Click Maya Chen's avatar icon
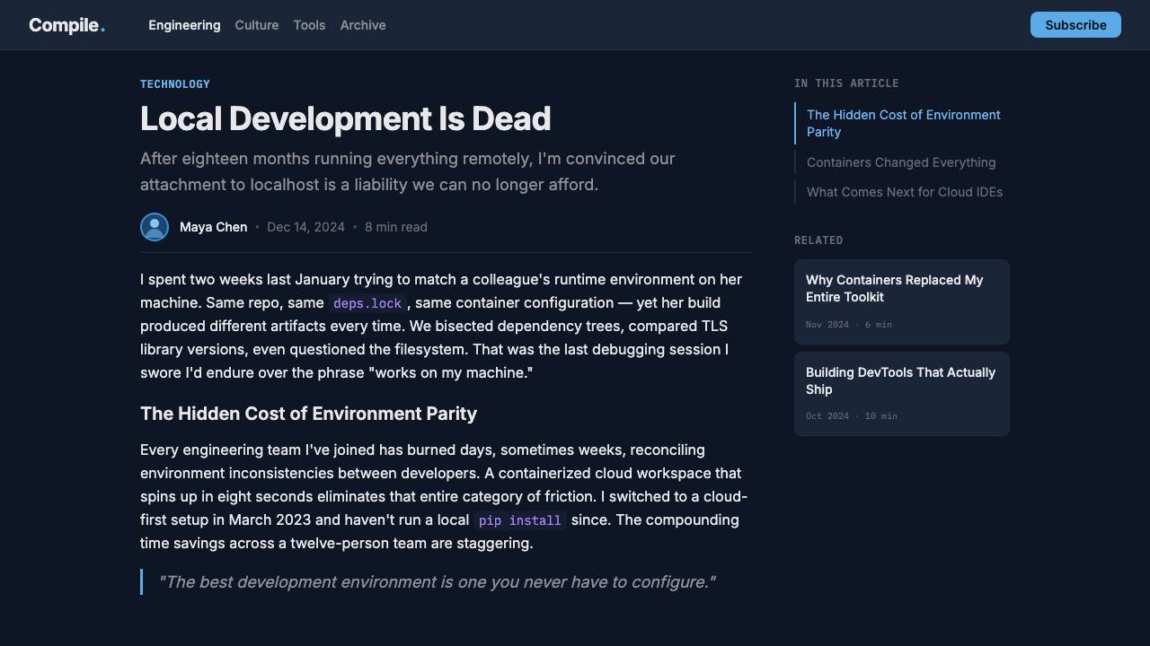This screenshot has width=1150, height=646. pyautogui.click(x=155, y=227)
